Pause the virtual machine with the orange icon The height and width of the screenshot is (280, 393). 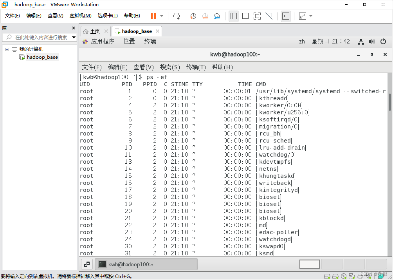click(153, 16)
